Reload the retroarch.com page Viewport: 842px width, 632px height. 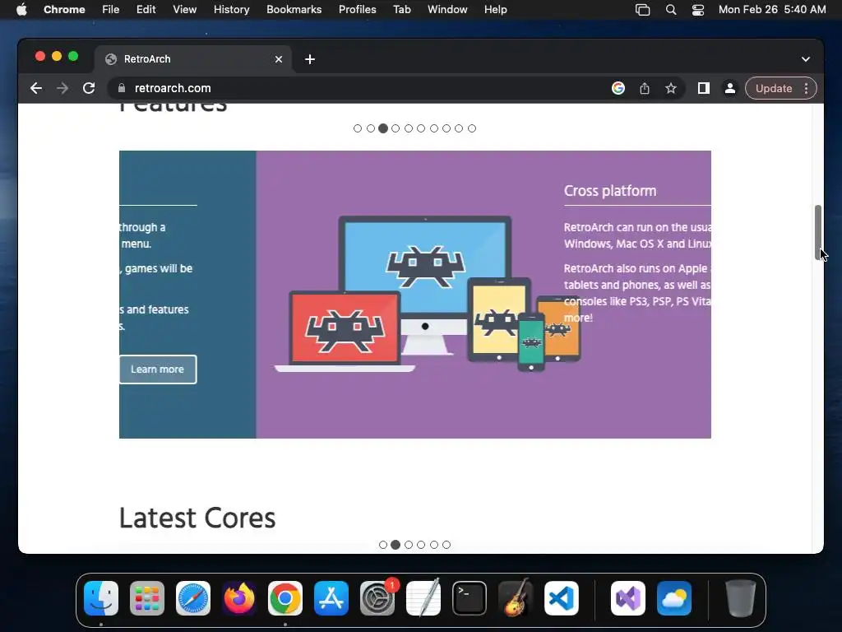[89, 88]
